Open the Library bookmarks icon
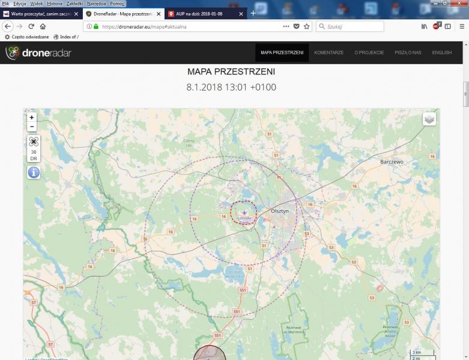The image size is (469, 360). click(424, 26)
